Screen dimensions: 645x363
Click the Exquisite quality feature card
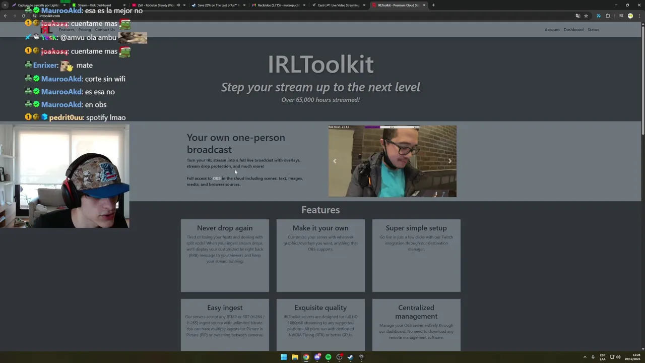point(320,325)
